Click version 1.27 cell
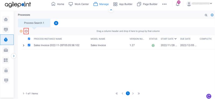 pos(132,45)
